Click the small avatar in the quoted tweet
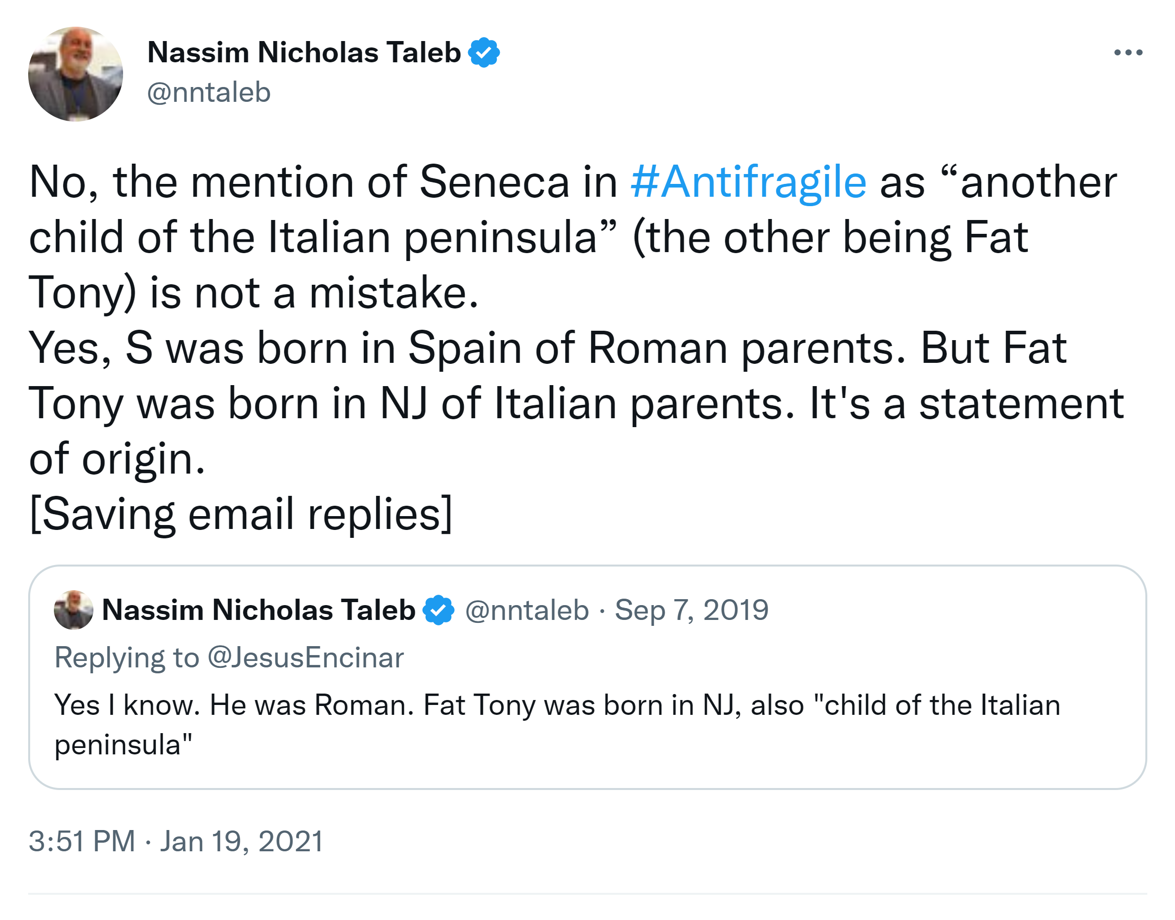The image size is (1175, 920). (x=73, y=610)
